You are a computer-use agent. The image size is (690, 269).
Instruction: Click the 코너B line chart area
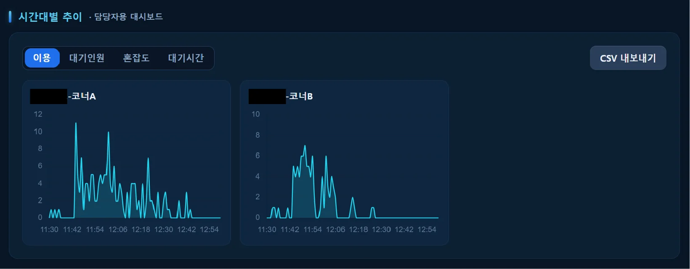click(353, 166)
